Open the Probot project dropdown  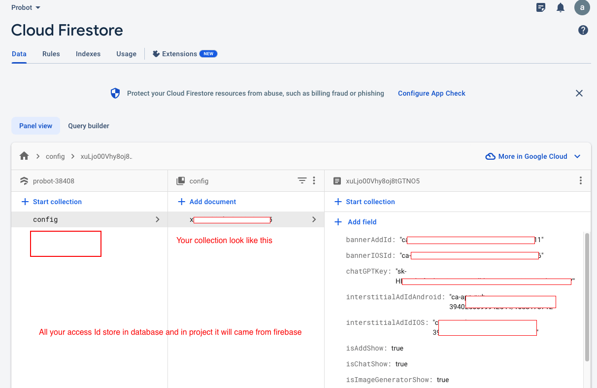coord(26,7)
